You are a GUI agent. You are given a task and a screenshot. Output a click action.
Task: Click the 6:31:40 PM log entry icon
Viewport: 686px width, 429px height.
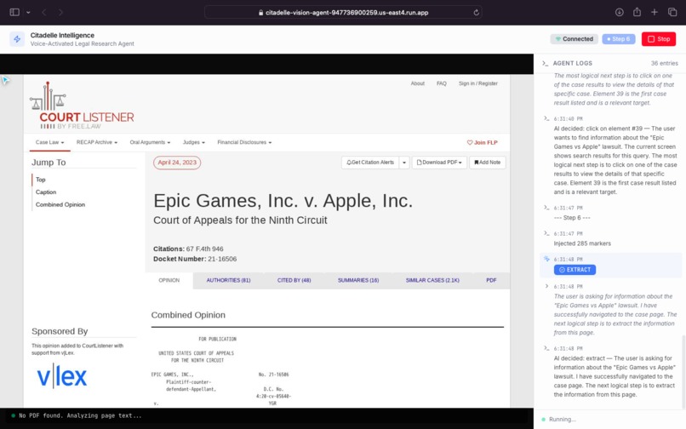point(546,118)
